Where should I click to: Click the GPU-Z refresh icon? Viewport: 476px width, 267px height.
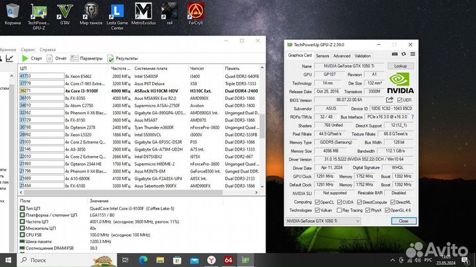pos(404,54)
